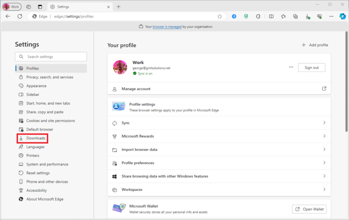
Task: Open a new tab with plus button
Action: (119, 7)
